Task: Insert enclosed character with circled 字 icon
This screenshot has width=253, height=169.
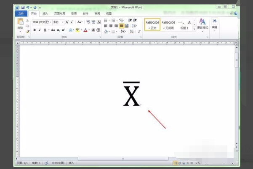Action: point(98,30)
